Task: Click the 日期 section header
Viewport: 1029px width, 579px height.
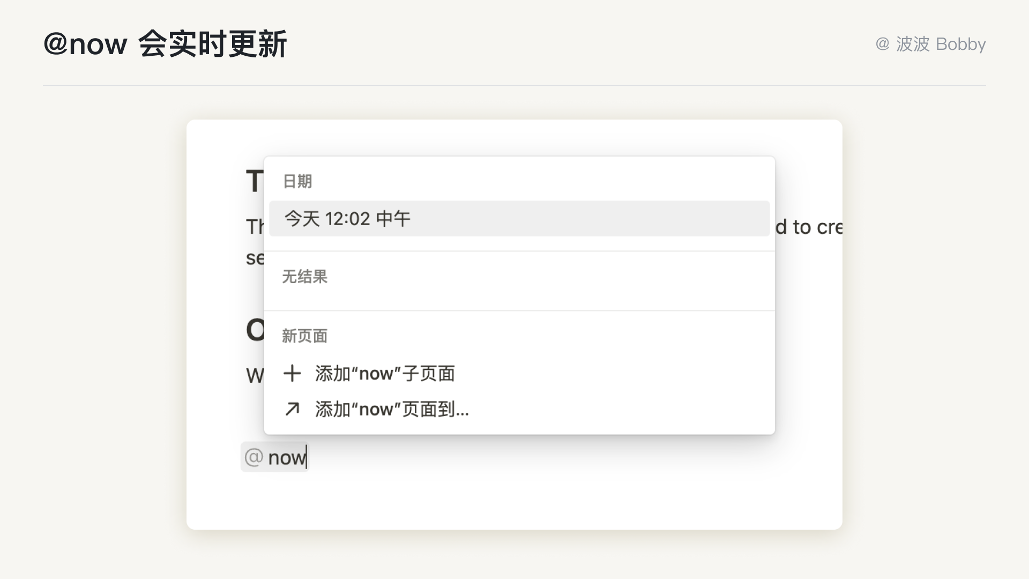Action: (x=297, y=181)
